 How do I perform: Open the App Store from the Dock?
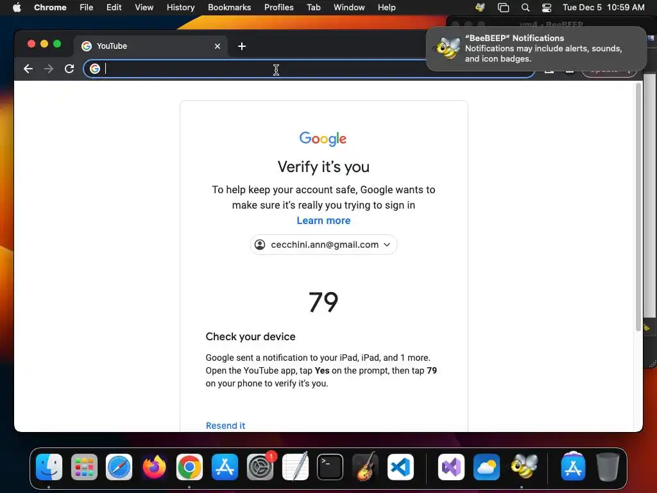225,467
